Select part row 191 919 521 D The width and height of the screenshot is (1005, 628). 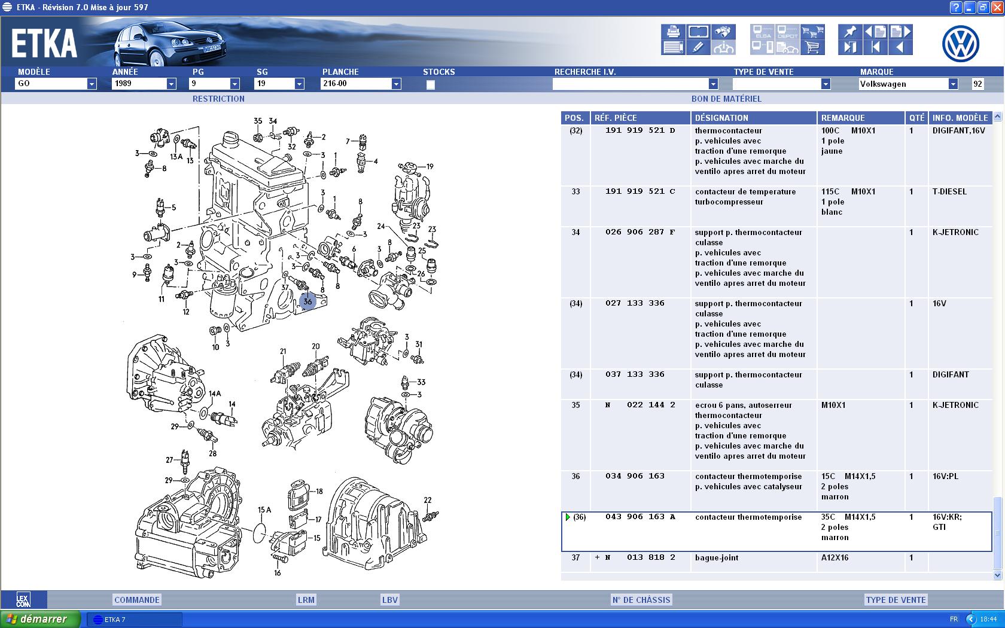click(776, 155)
